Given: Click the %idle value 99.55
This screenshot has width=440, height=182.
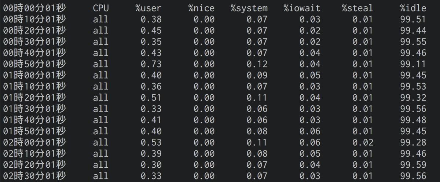Looking at the screenshot, I should (413, 42).
